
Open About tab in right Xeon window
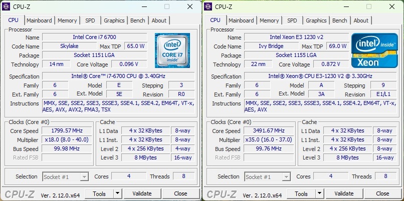361,20
